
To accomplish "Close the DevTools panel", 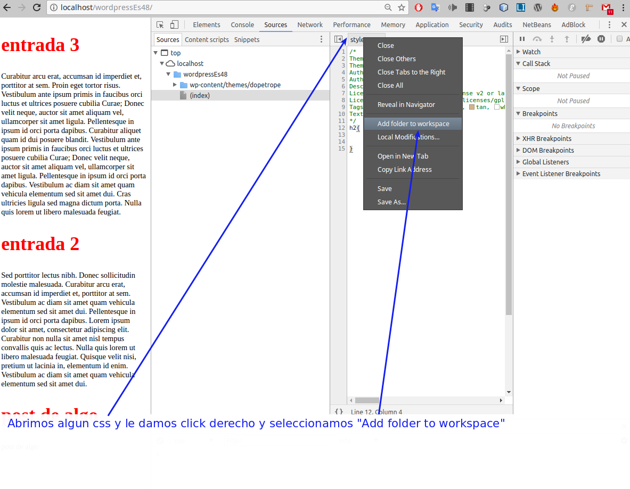I will click(624, 24).
